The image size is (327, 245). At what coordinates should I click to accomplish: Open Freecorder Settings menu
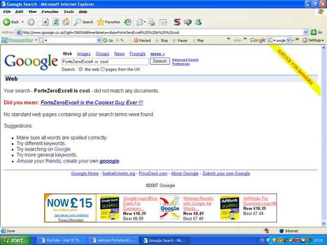313,40
